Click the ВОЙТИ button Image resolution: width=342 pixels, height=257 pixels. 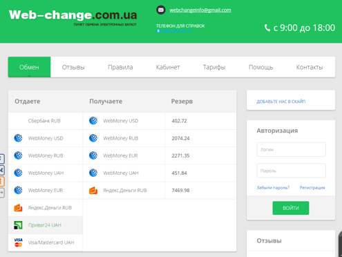[x=291, y=208]
